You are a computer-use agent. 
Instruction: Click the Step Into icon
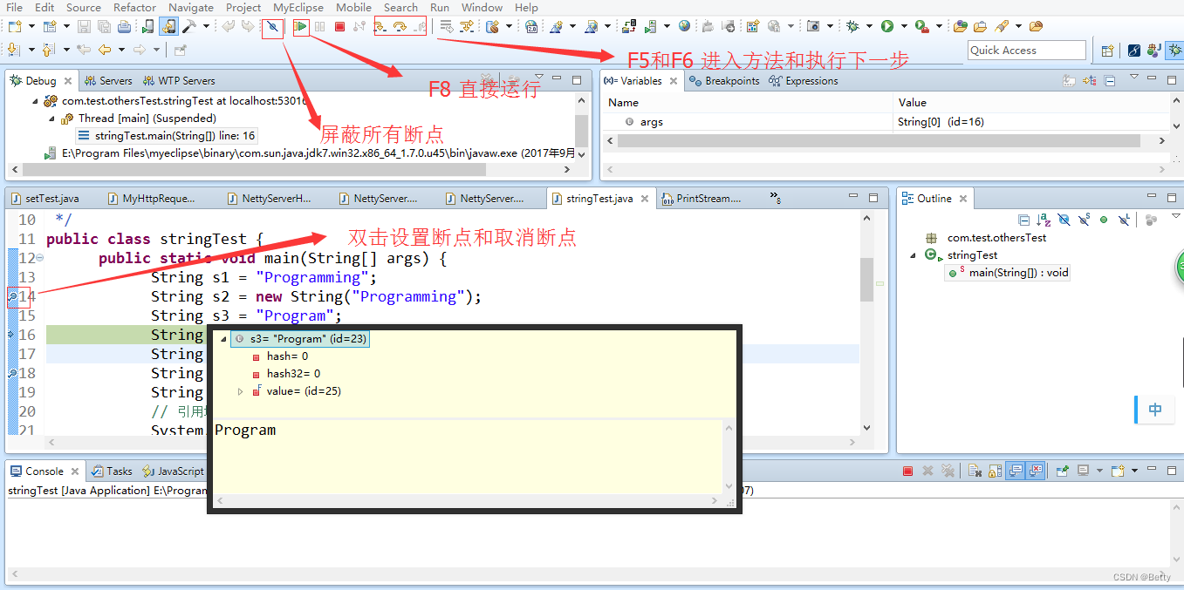click(380, 26)
